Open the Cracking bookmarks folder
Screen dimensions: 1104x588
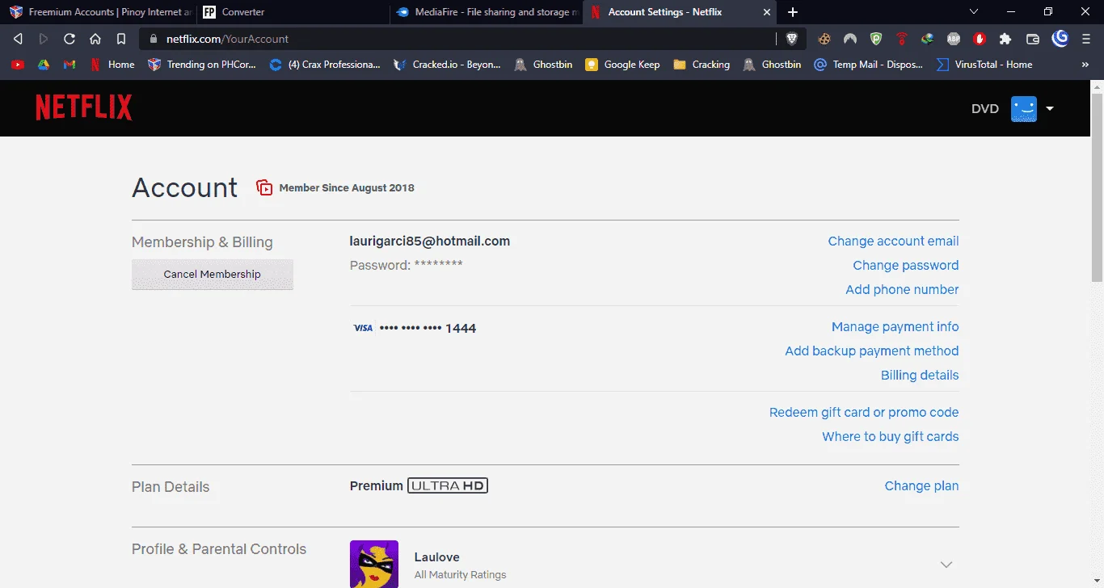coord(702,65)
